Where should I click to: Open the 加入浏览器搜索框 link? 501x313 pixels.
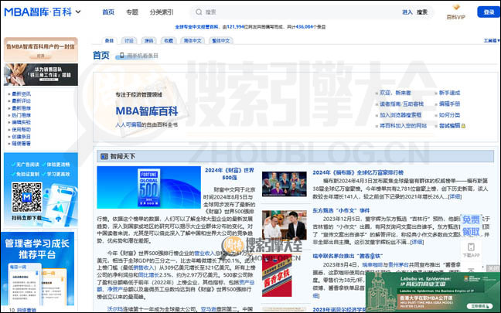(400, 115)
